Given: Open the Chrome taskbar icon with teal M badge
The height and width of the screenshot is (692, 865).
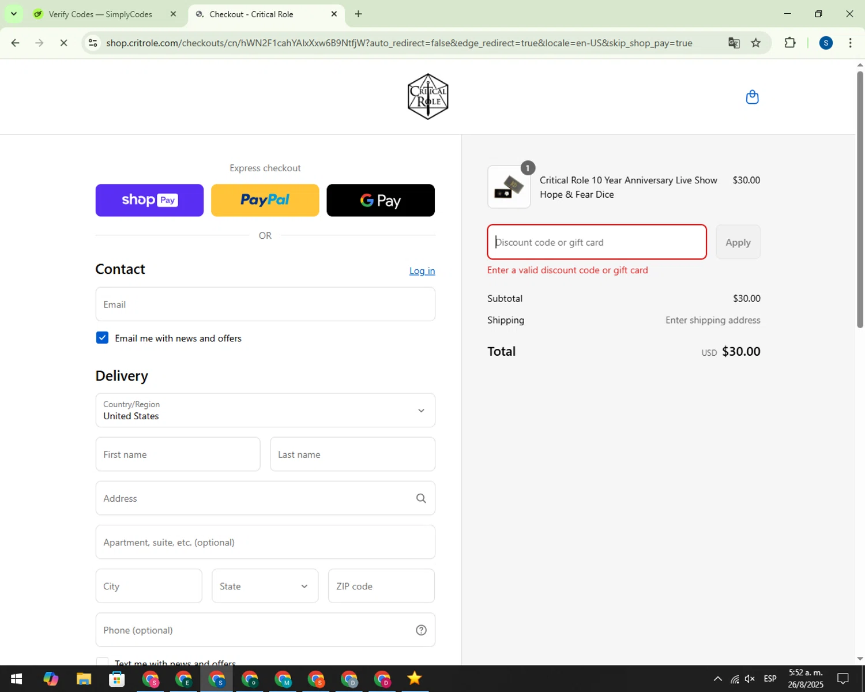Looking at the screenshot, I should click(283, 679).
